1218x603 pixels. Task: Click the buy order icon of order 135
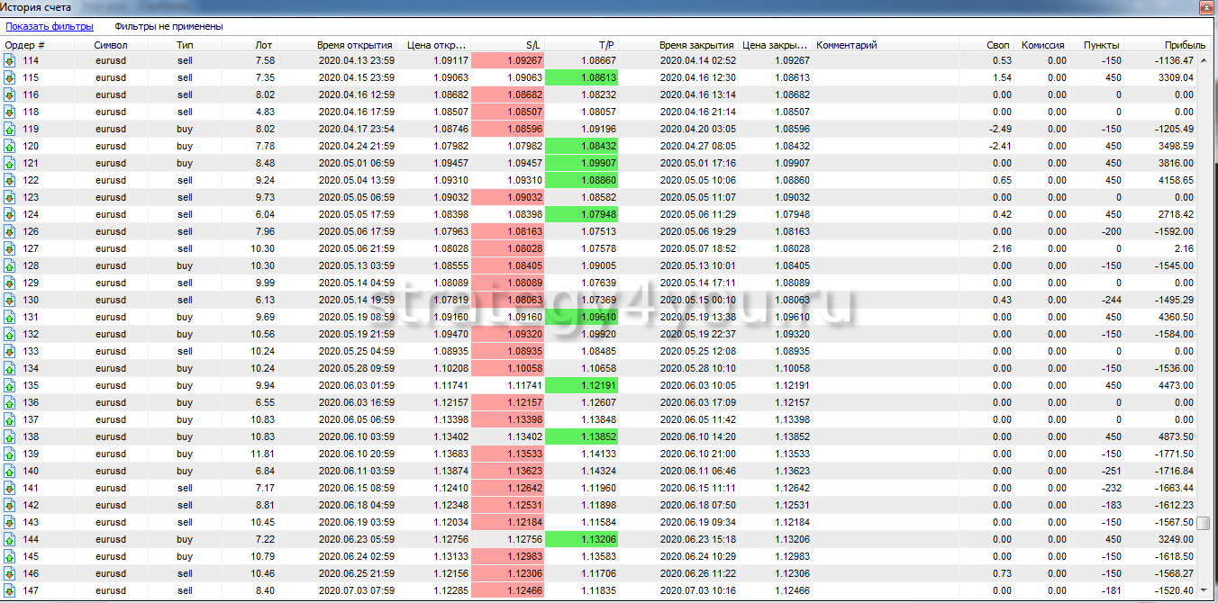tap(10, 385)
